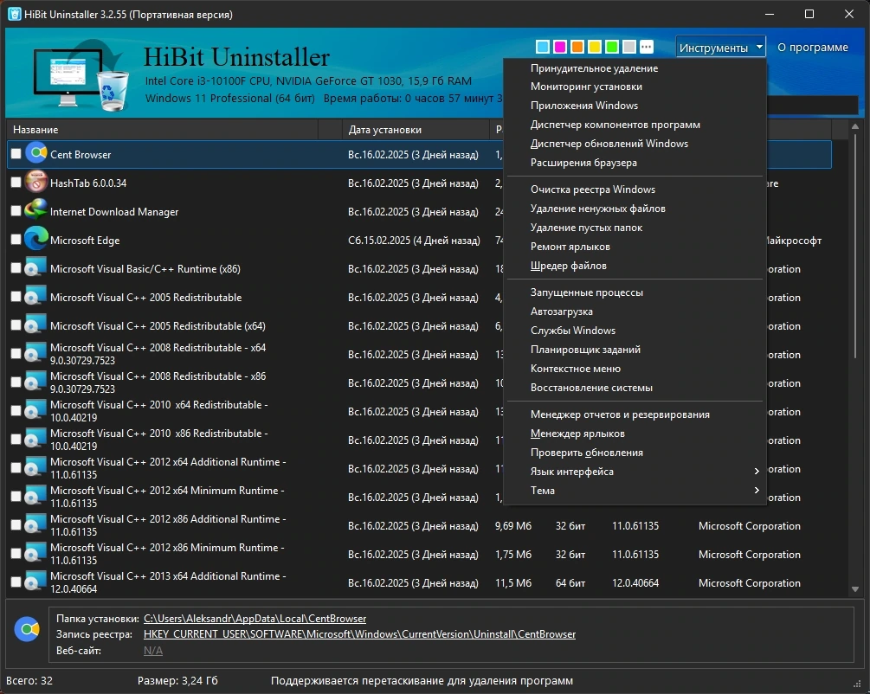The image size is (870, 694).
Task: Select Удаление пустых папок
Action: tap(635, 228)
